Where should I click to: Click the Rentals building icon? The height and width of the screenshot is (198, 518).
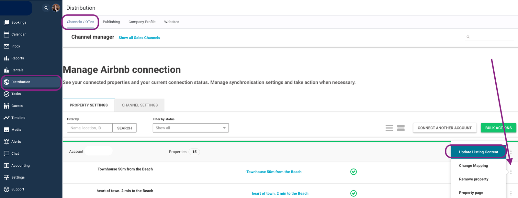[x=6, y=70]
